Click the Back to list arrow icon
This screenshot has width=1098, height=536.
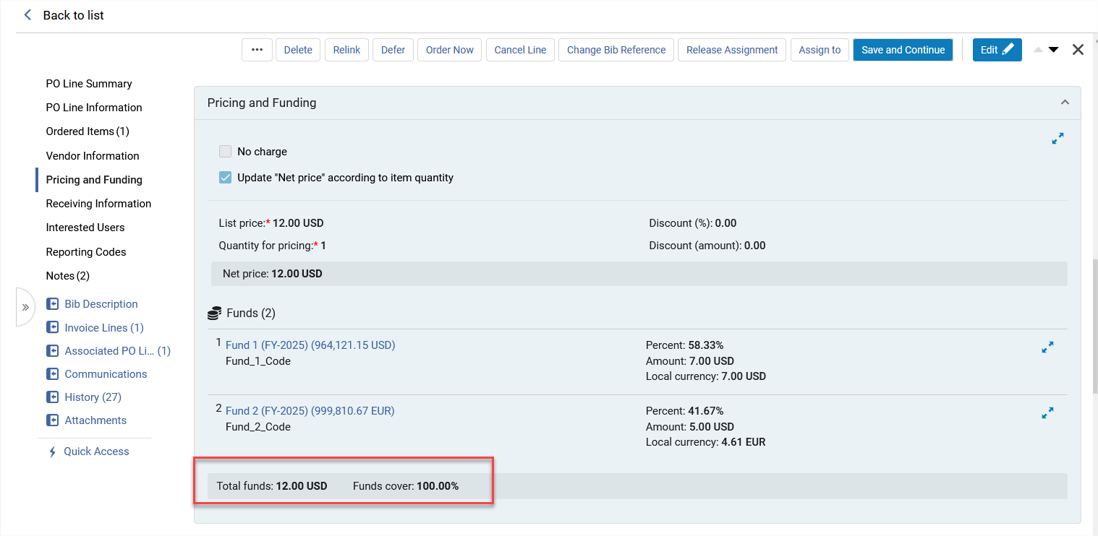27,14
